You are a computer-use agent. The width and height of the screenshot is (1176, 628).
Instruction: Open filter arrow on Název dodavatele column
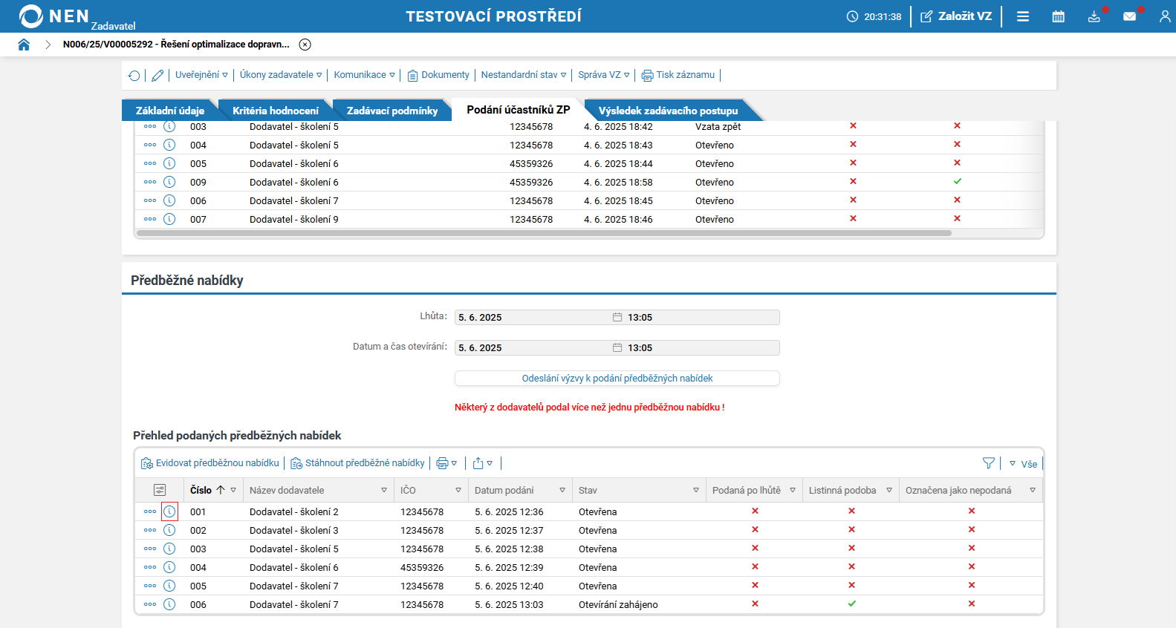point(384,490)
